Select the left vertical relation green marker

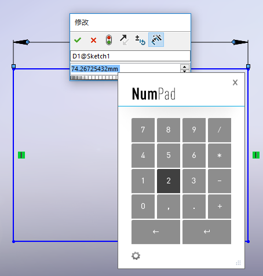pos(21,155)
